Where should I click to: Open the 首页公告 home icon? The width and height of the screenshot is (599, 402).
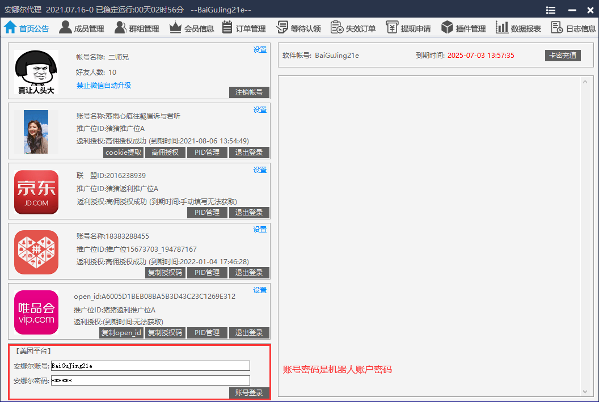[x=10, y=27]
